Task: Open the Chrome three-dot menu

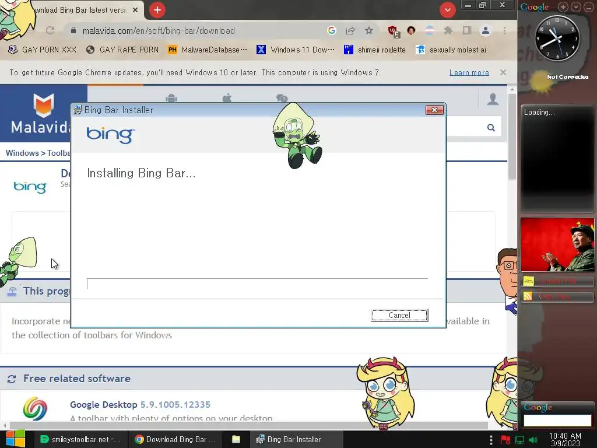Action: click(x=504, y=30)
